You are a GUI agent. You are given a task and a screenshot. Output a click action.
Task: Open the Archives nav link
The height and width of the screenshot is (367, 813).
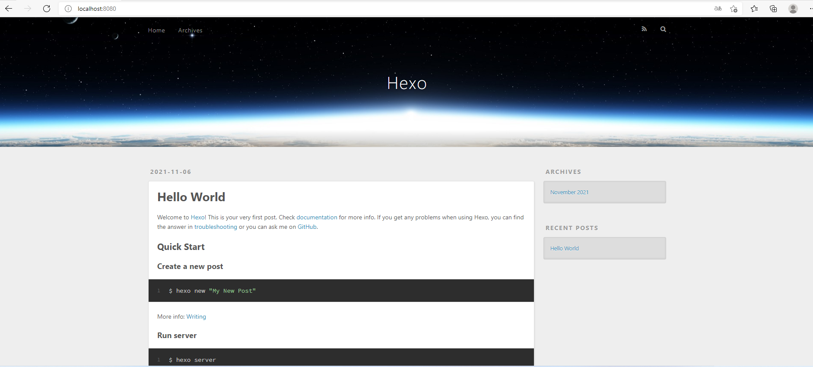(x=190, y=30)
